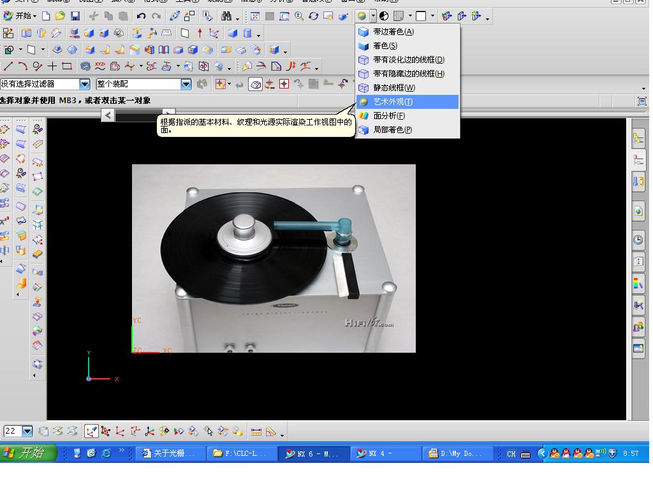Open the D:\My Do... taskbar window

[x=457, y=453]
